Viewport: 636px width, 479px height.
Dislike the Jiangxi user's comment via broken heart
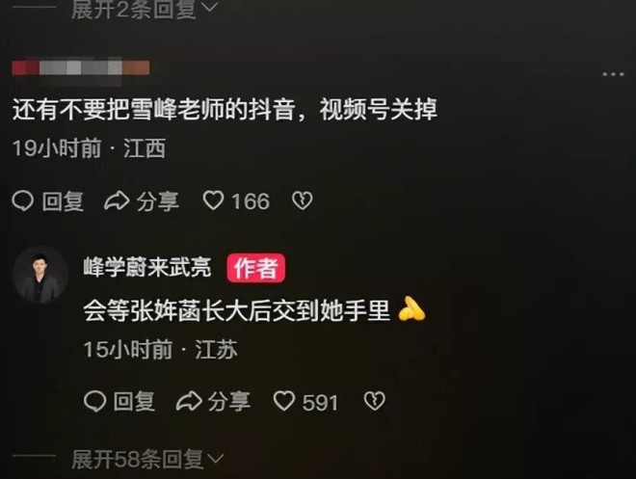tap(303, 200)
